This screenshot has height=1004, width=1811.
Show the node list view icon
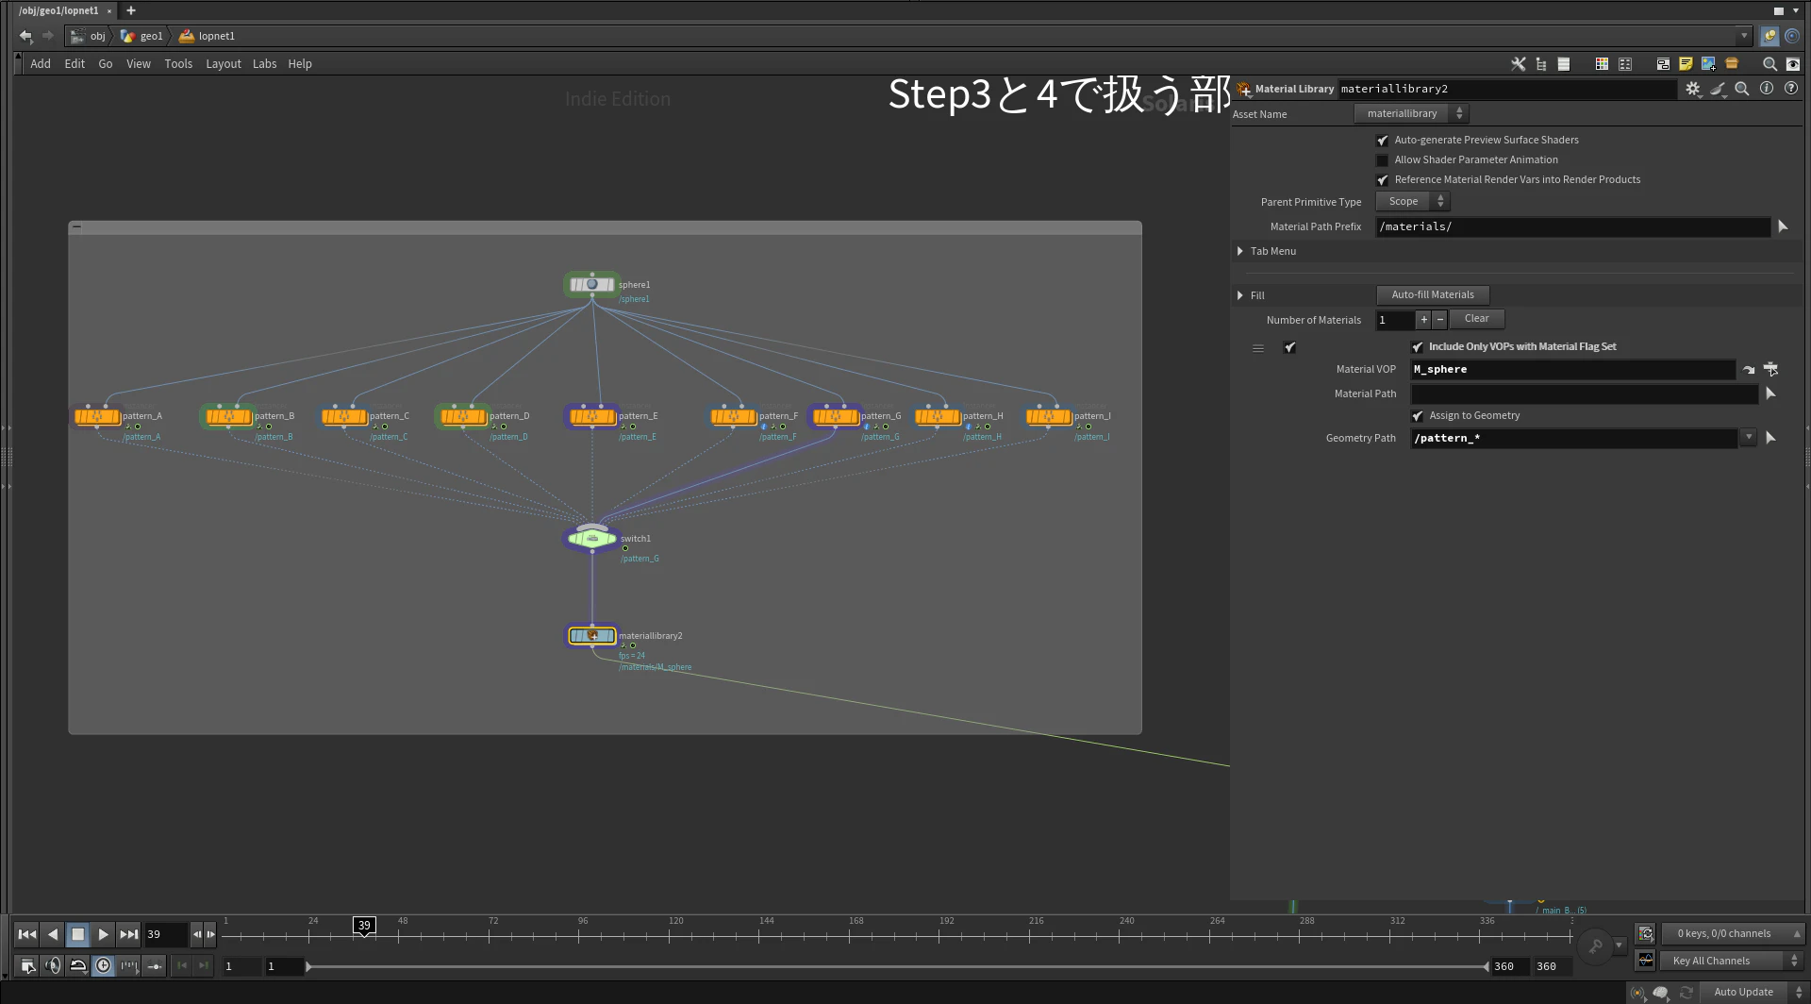[x=1564, y=64]
